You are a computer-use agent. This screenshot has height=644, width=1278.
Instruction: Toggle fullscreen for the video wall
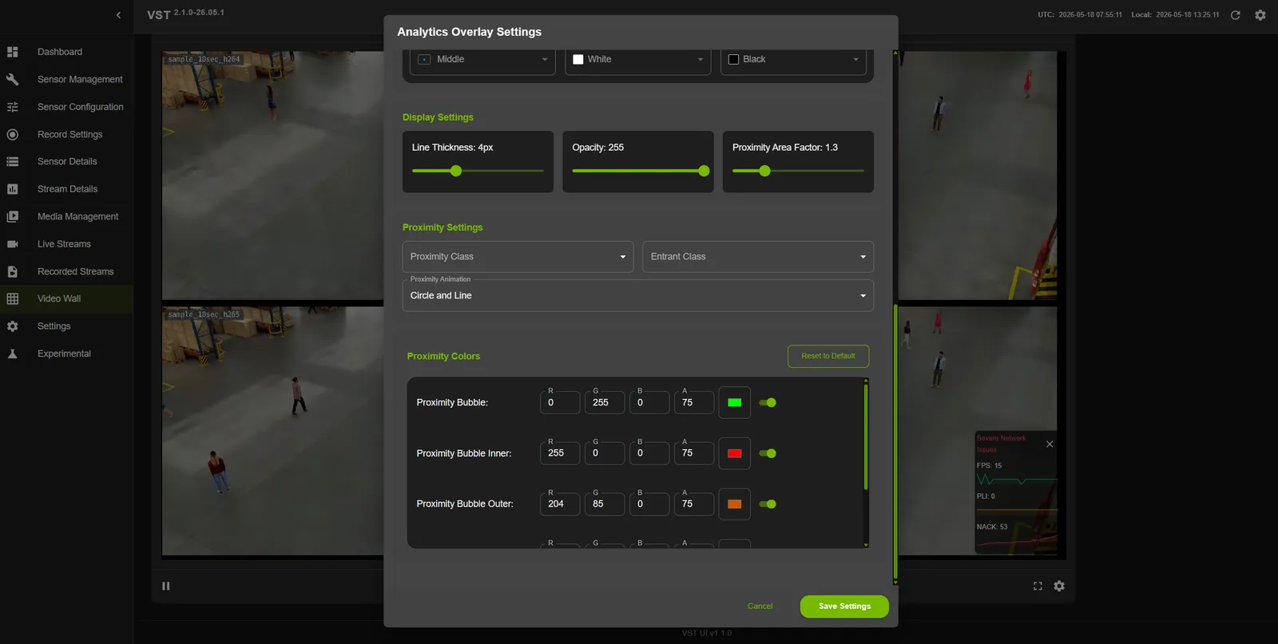tap(1038, 586)
